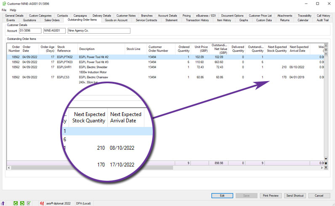View the Audit Trail tab
Viewport: 335px width, 206px height.
[x=322, y=20]
